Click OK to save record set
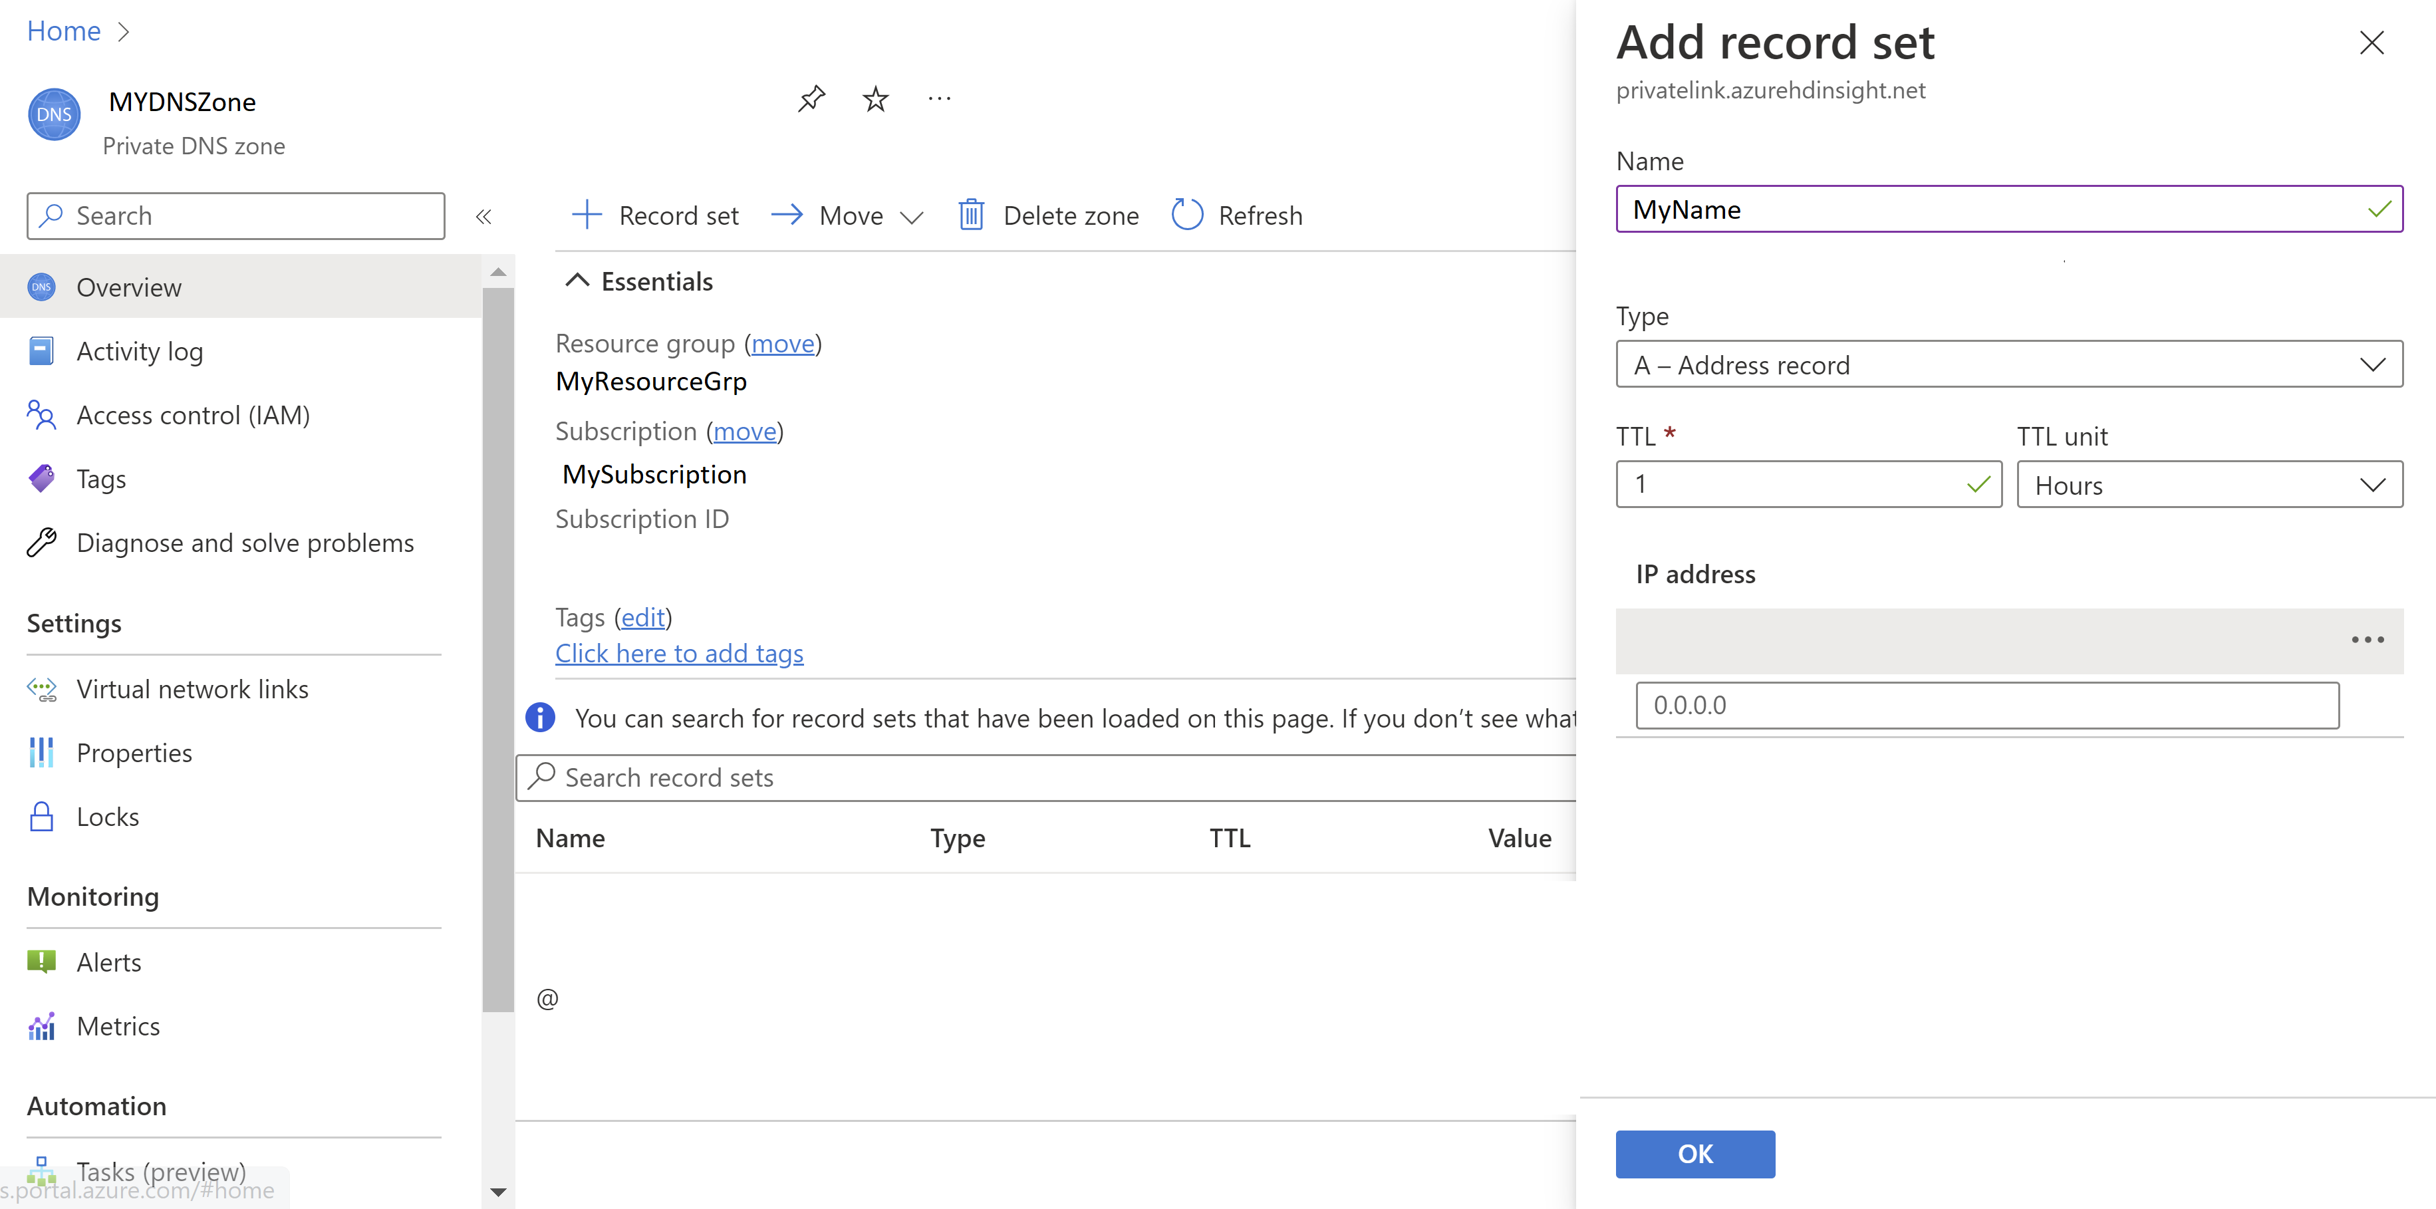This screenshot has height=1209, width=2436. [1695, 1153]
